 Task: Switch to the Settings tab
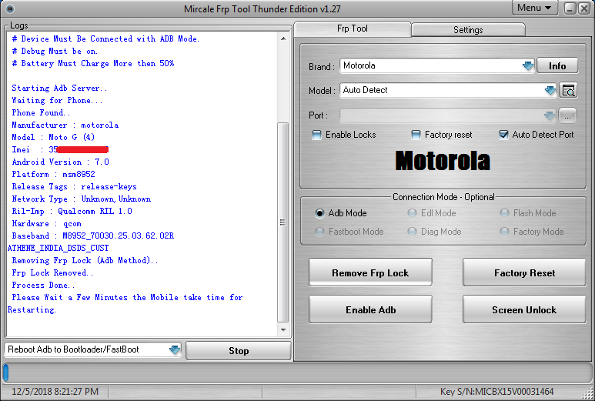(x=468, y=30)
